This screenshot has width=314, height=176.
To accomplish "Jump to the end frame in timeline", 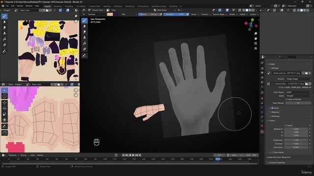I will coord(140,155).
